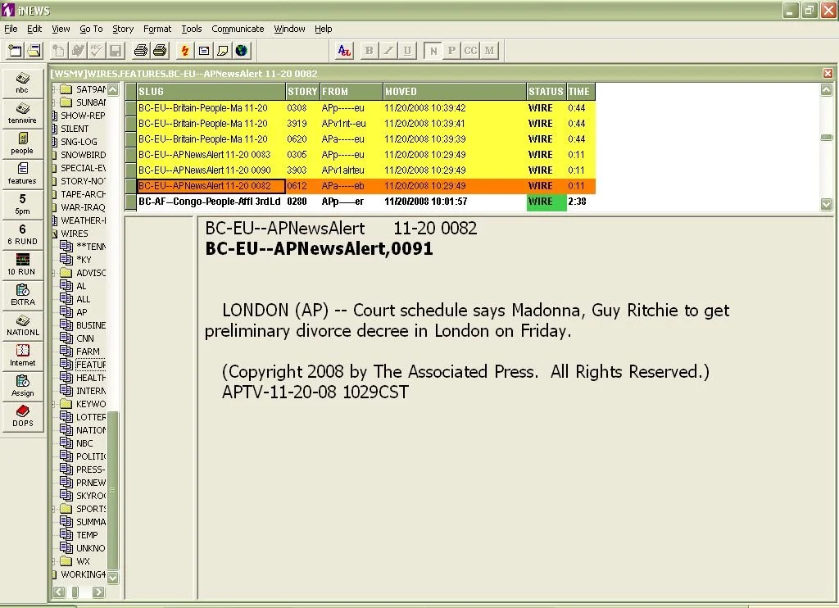Click the second printer icon
839x608 pixels.
160,51
